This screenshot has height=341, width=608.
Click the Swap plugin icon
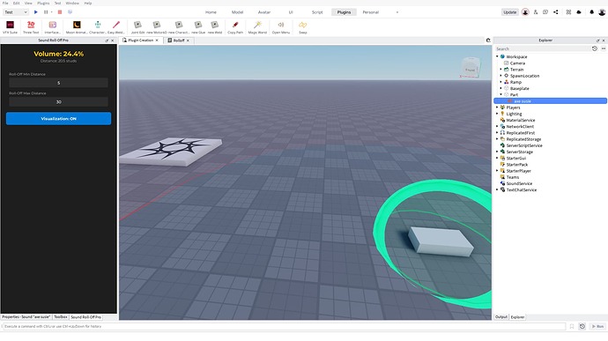[303, 27]
